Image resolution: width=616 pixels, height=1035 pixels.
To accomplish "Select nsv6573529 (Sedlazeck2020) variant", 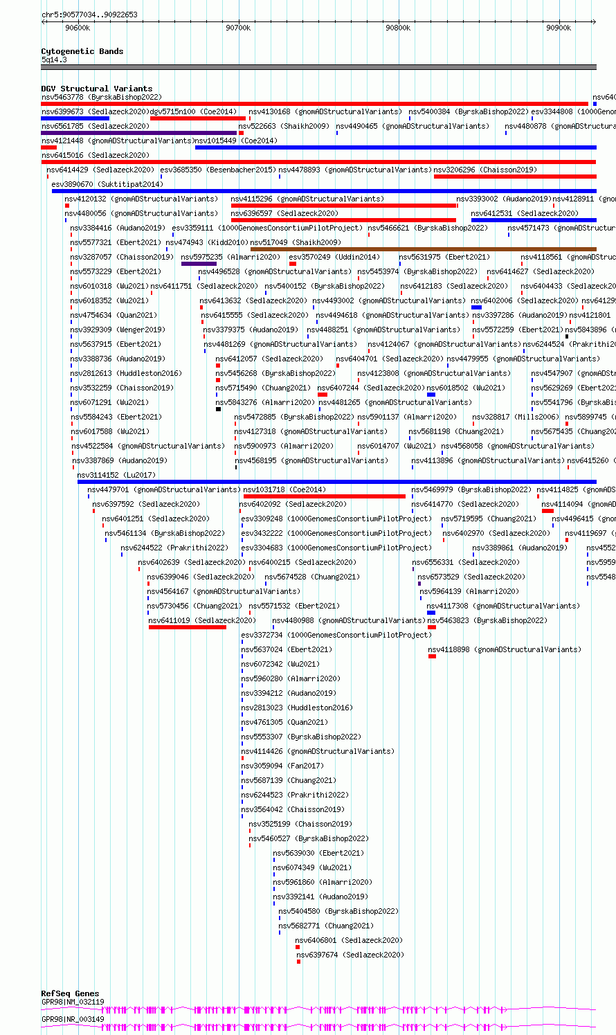I will click(471, 577).
